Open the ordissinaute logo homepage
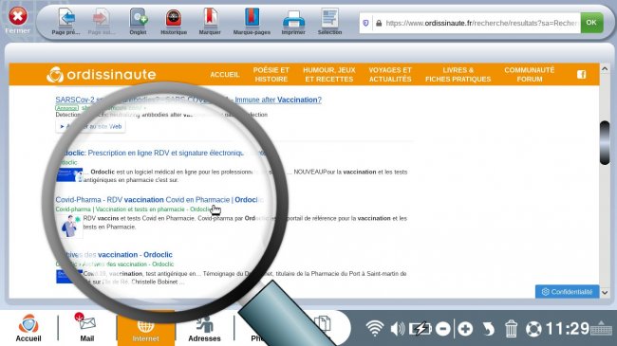The width and height of the screenshot is (617, 346). pos(102,74)
